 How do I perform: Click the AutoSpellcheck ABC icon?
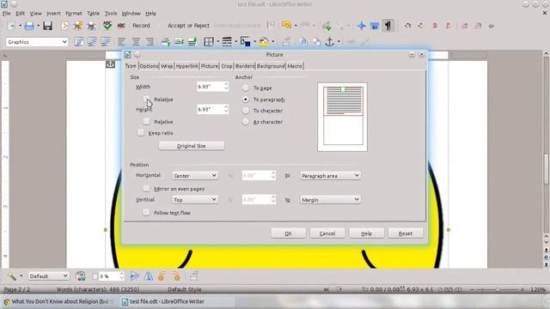point(121,26)
